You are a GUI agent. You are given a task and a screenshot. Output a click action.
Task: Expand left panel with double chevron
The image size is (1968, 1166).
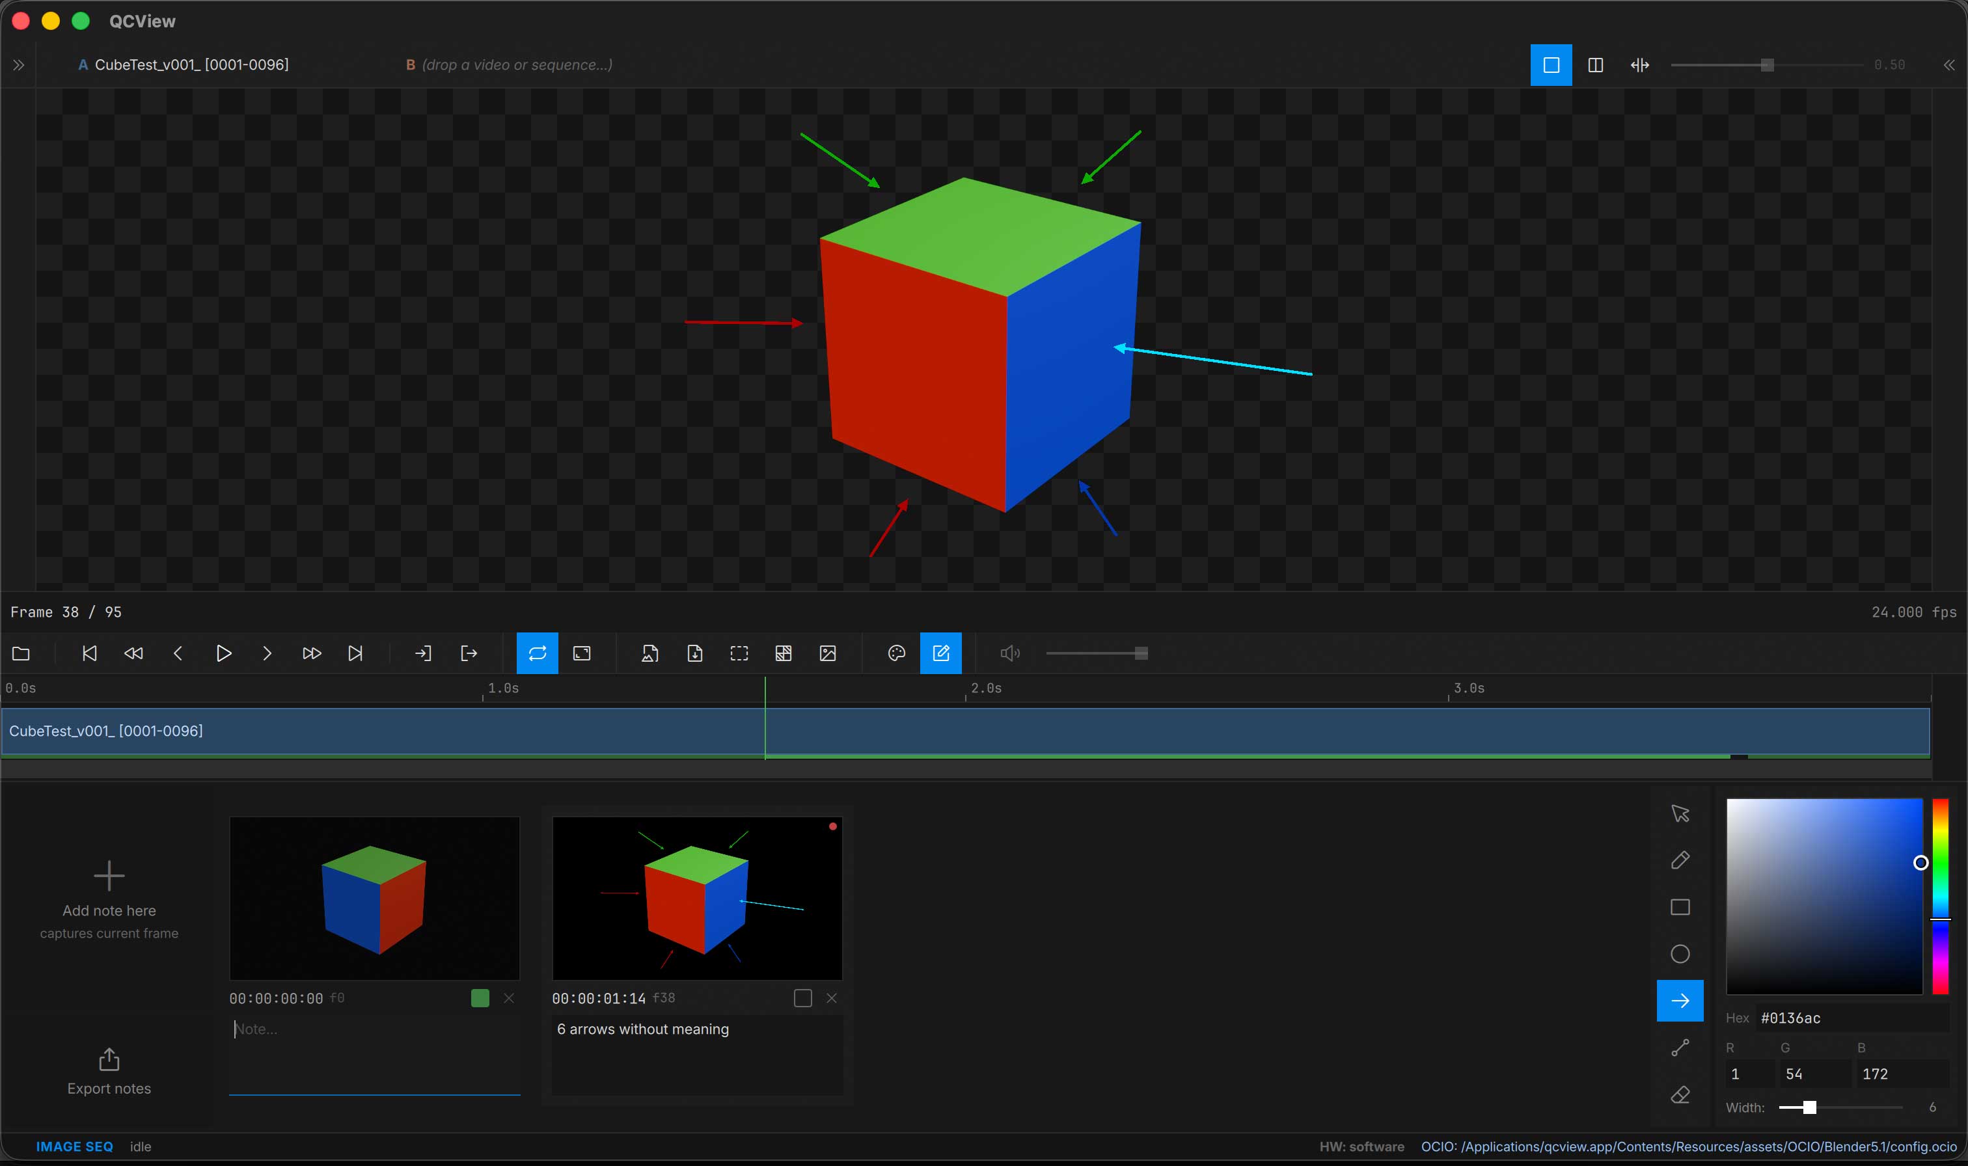pyautogui.click(x=19, y=65)
